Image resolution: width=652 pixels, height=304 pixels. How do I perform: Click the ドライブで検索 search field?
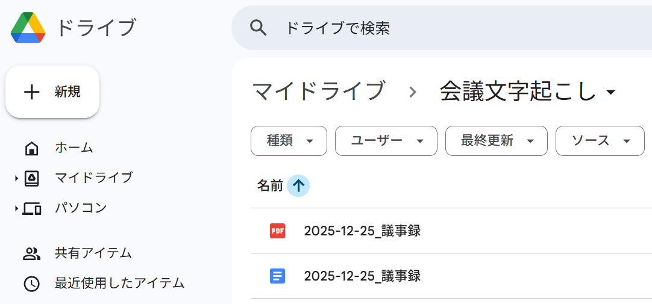[x=422, y=28]
